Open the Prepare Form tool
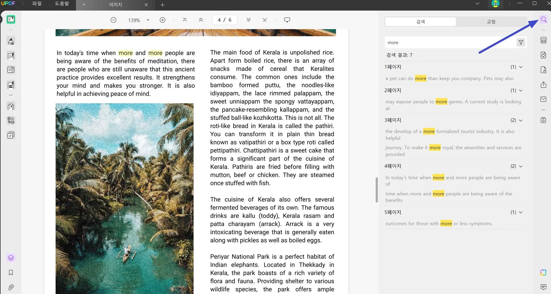This screenshot has height=294, width=551. click(11, 70)
